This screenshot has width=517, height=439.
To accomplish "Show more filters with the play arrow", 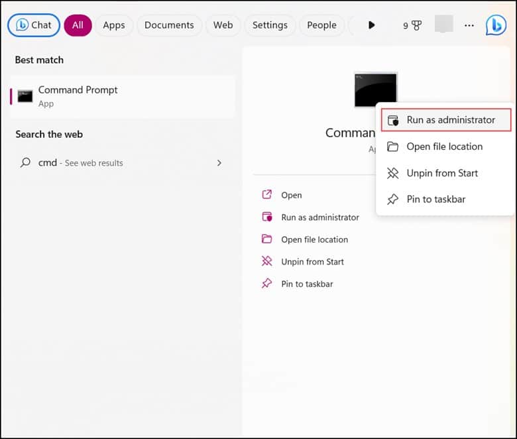I will 372,25.
